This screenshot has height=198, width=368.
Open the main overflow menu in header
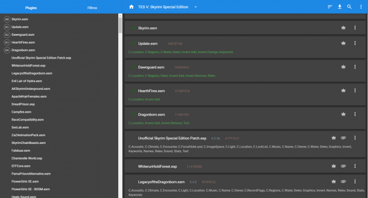tap(361, 7)
